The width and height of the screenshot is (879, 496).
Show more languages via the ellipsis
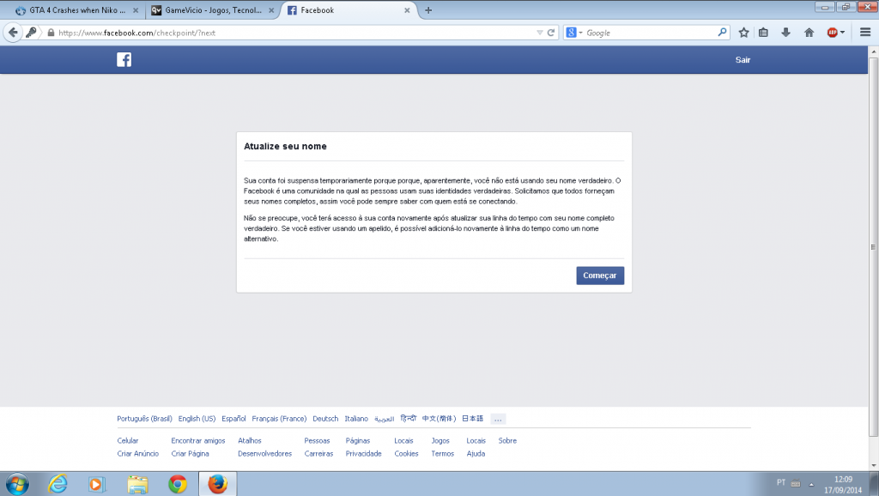coord(498,419)
